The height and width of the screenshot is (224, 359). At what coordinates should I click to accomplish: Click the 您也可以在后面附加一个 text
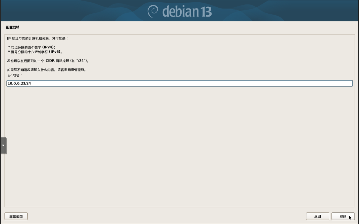pos(26,61)
